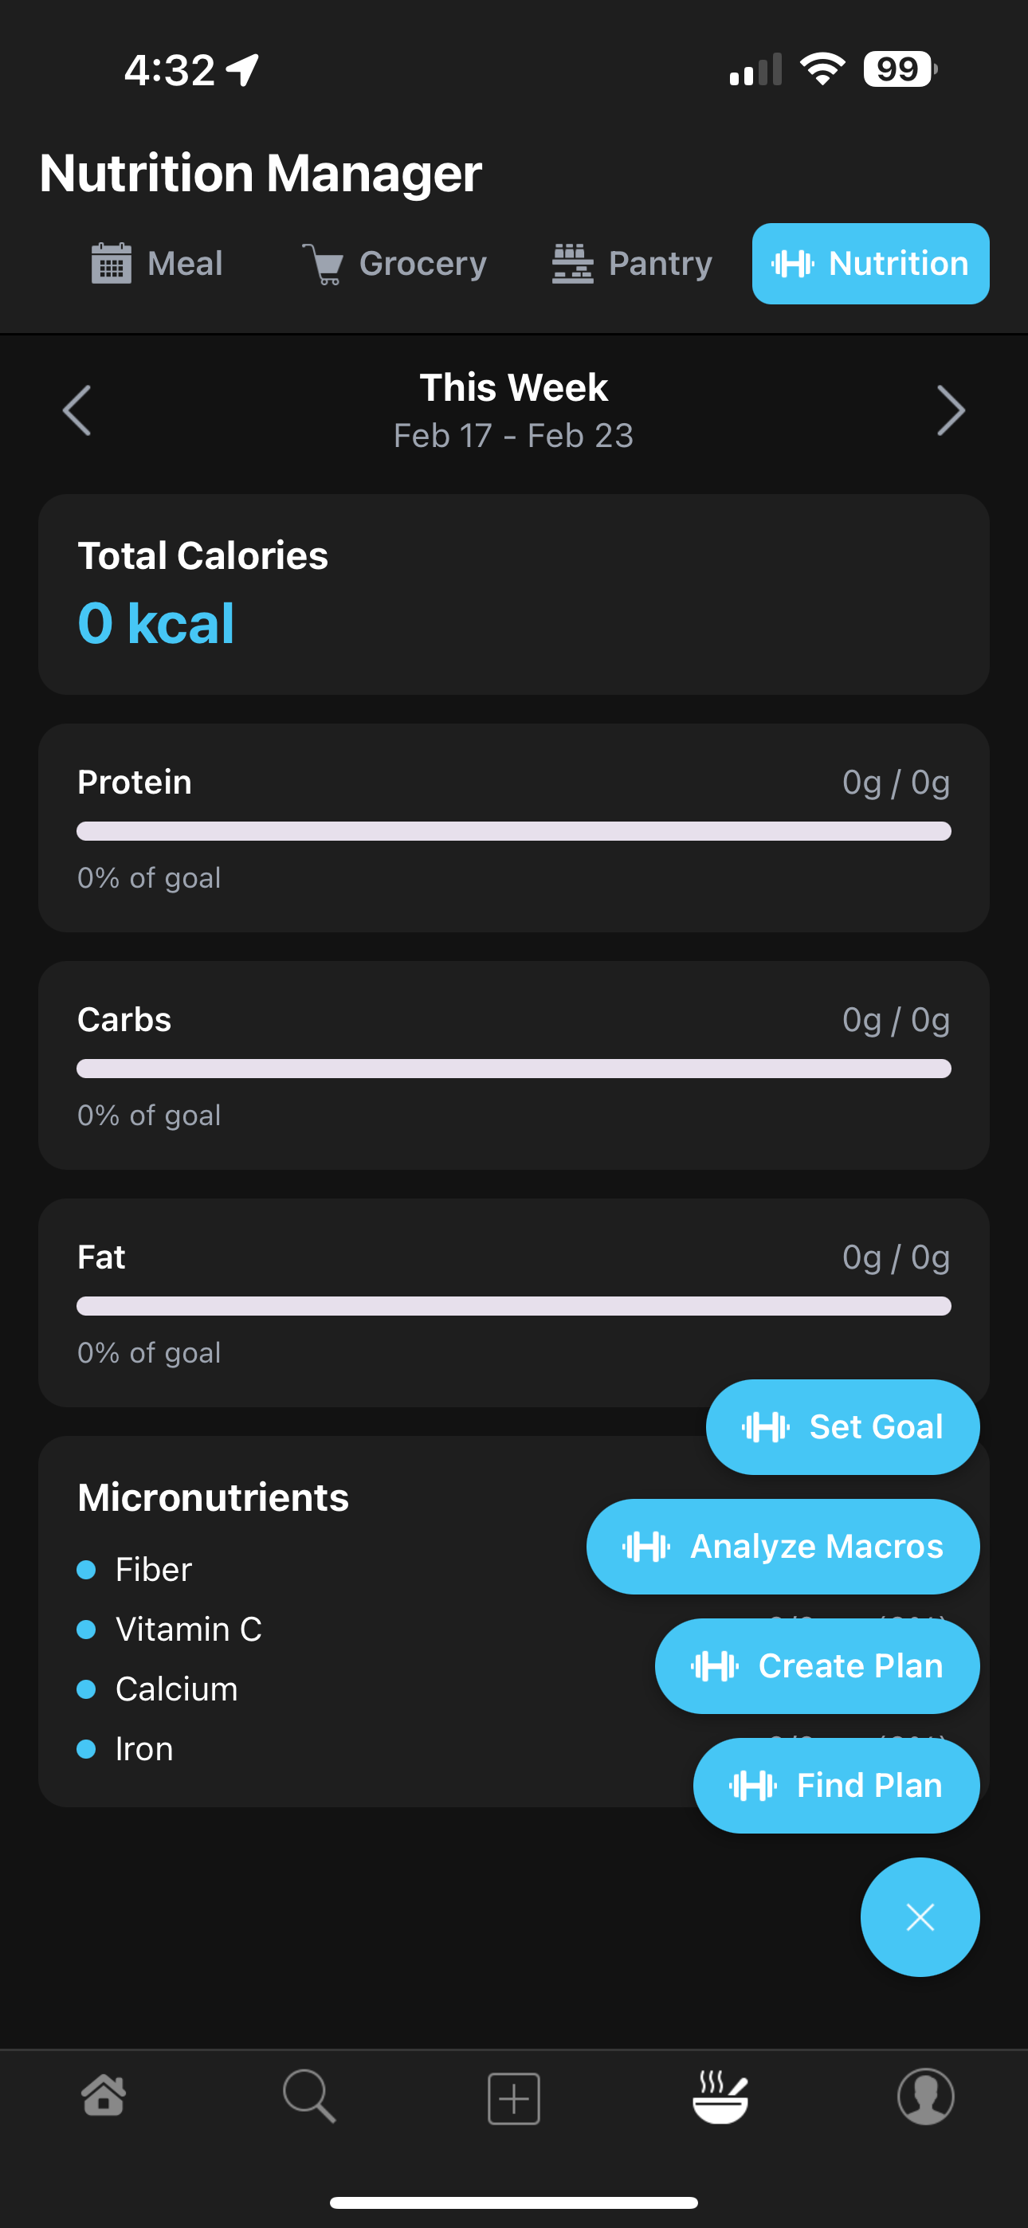This screenshot has height=2228, width=1028.
Task: Go to previous week with left chevron
Action: [x=78, y=411]
